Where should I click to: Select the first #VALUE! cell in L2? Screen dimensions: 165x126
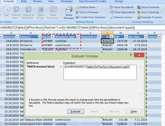tap(107, 41)
